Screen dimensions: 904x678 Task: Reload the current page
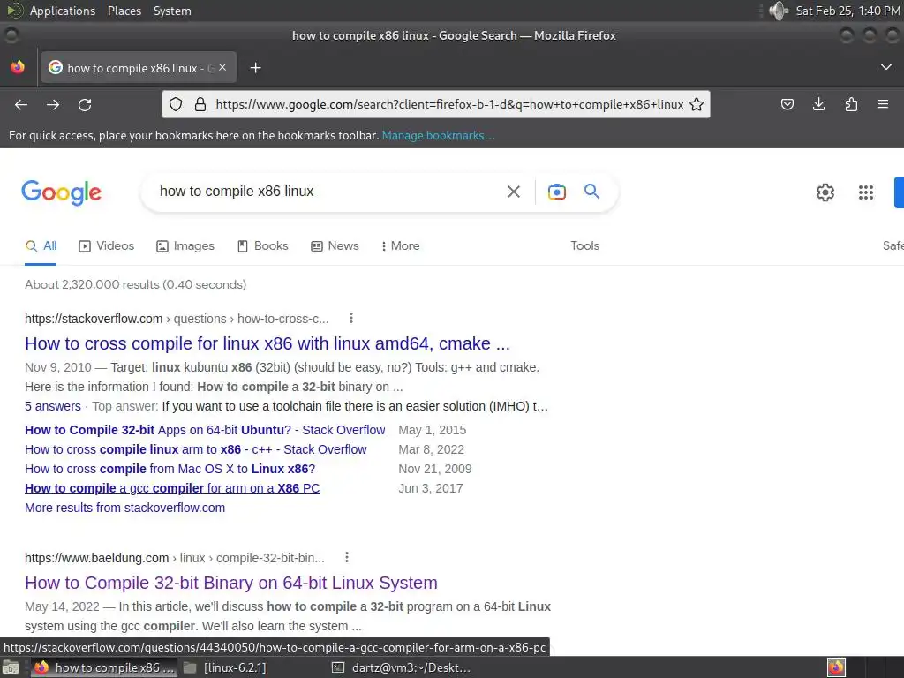click(85, 105)
